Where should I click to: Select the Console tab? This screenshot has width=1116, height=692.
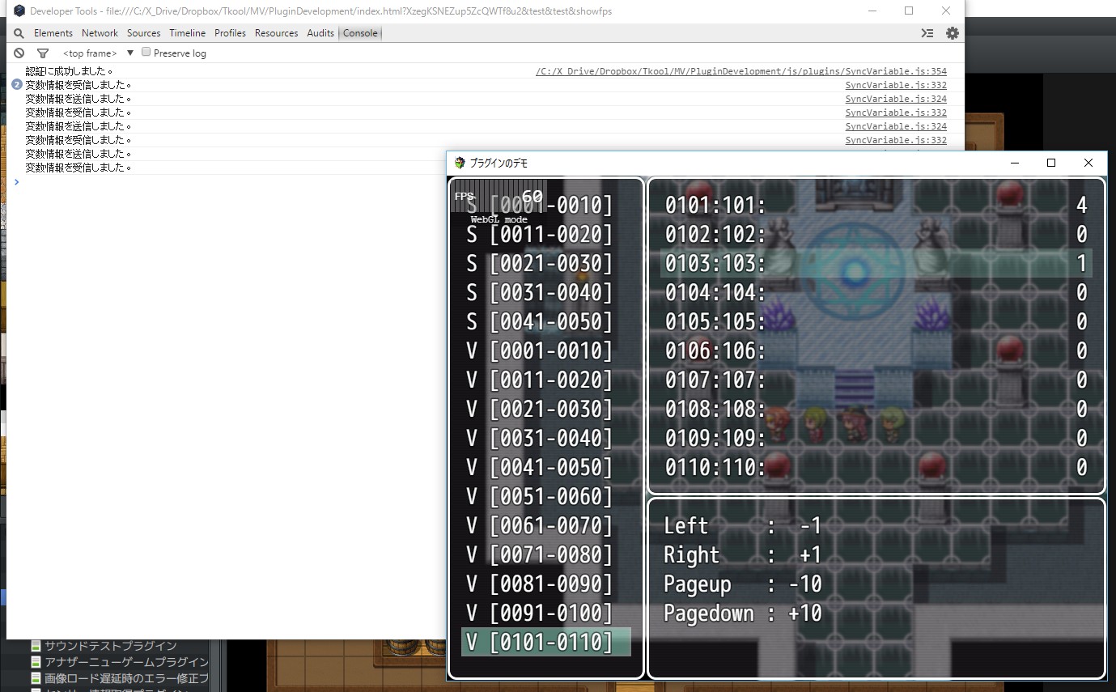click(x=360, y=33)
